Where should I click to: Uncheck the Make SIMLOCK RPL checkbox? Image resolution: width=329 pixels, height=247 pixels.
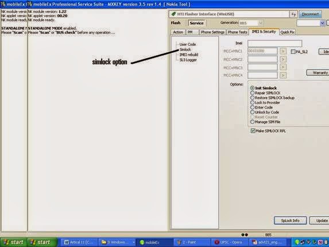click(253, 131)
